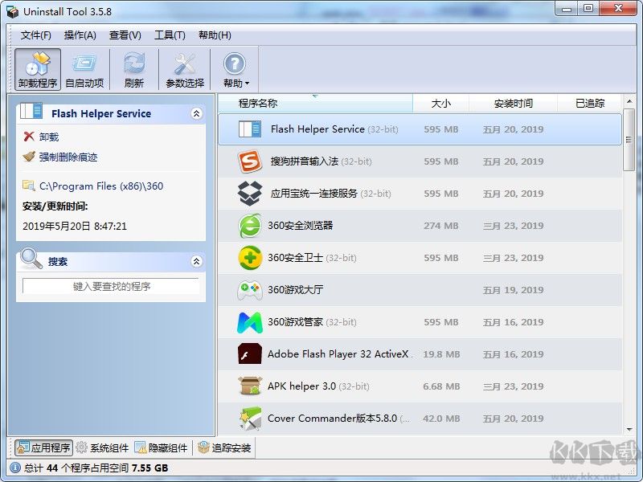Screen dimensions: 643x482
Task: Collapse the Flash Helper Service info panel
Action: 197,113
